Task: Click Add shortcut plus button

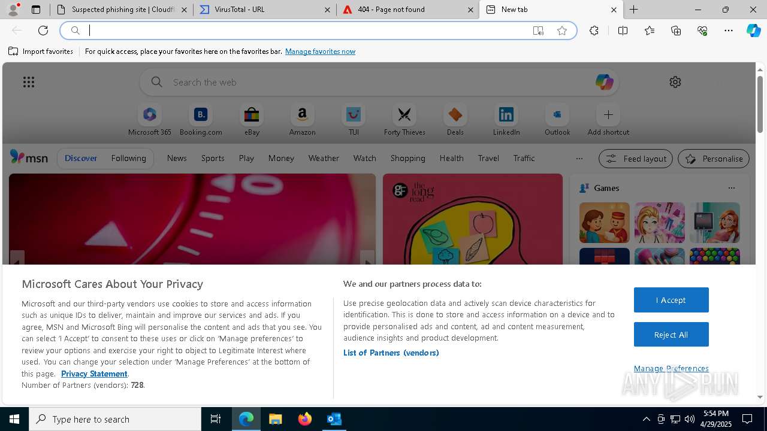Action: click(608, 114)
